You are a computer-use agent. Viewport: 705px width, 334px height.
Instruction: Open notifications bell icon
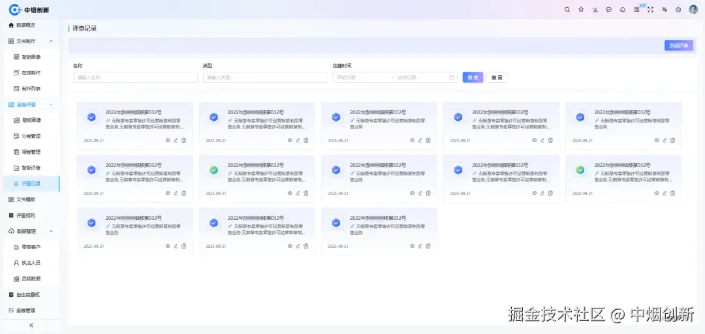(x=623, y=9)
